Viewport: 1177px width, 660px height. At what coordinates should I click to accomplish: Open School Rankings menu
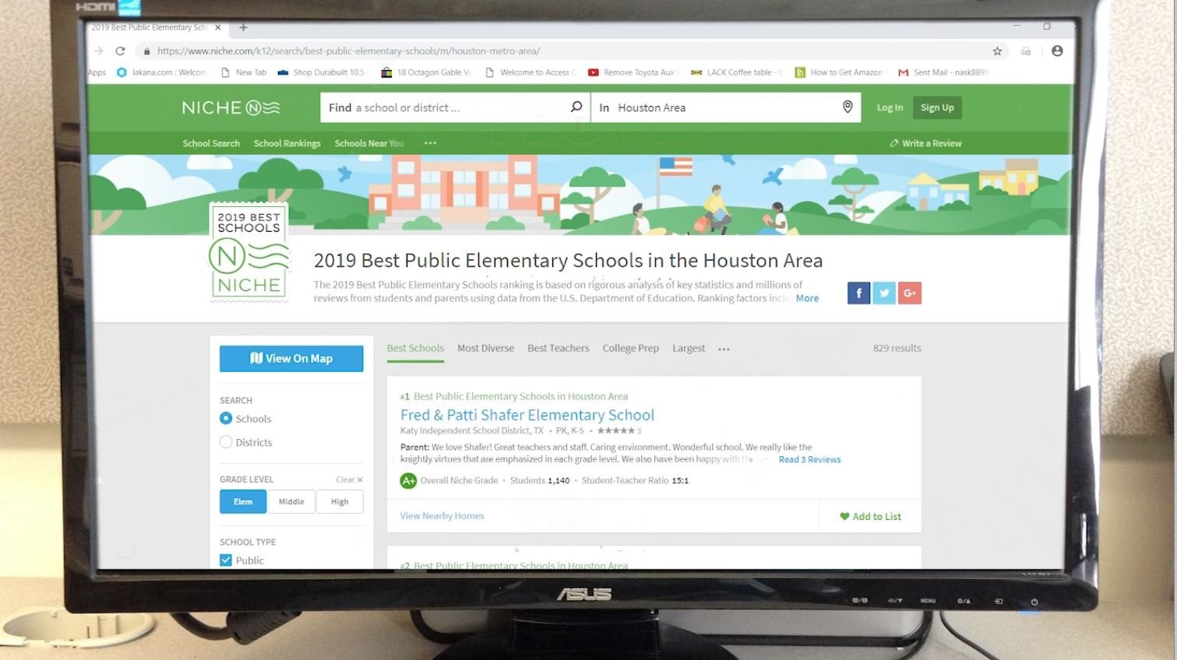click(287, 143)
